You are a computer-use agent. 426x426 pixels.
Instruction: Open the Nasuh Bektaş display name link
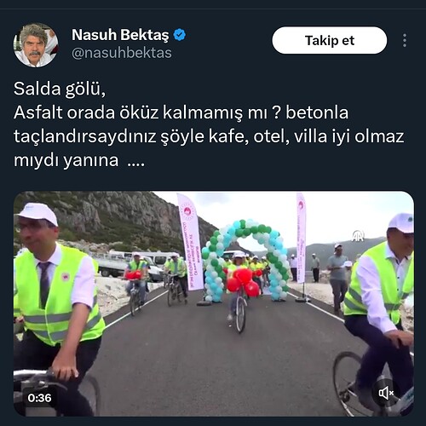tap(120, 35)
